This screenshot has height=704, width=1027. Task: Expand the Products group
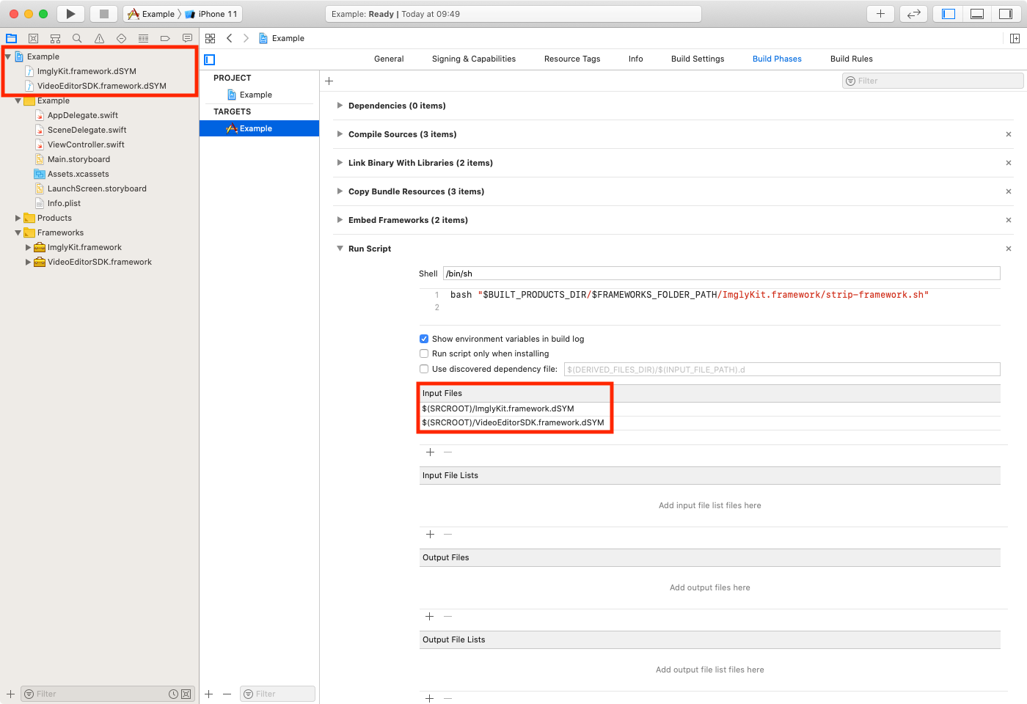(x=18, y=218)
